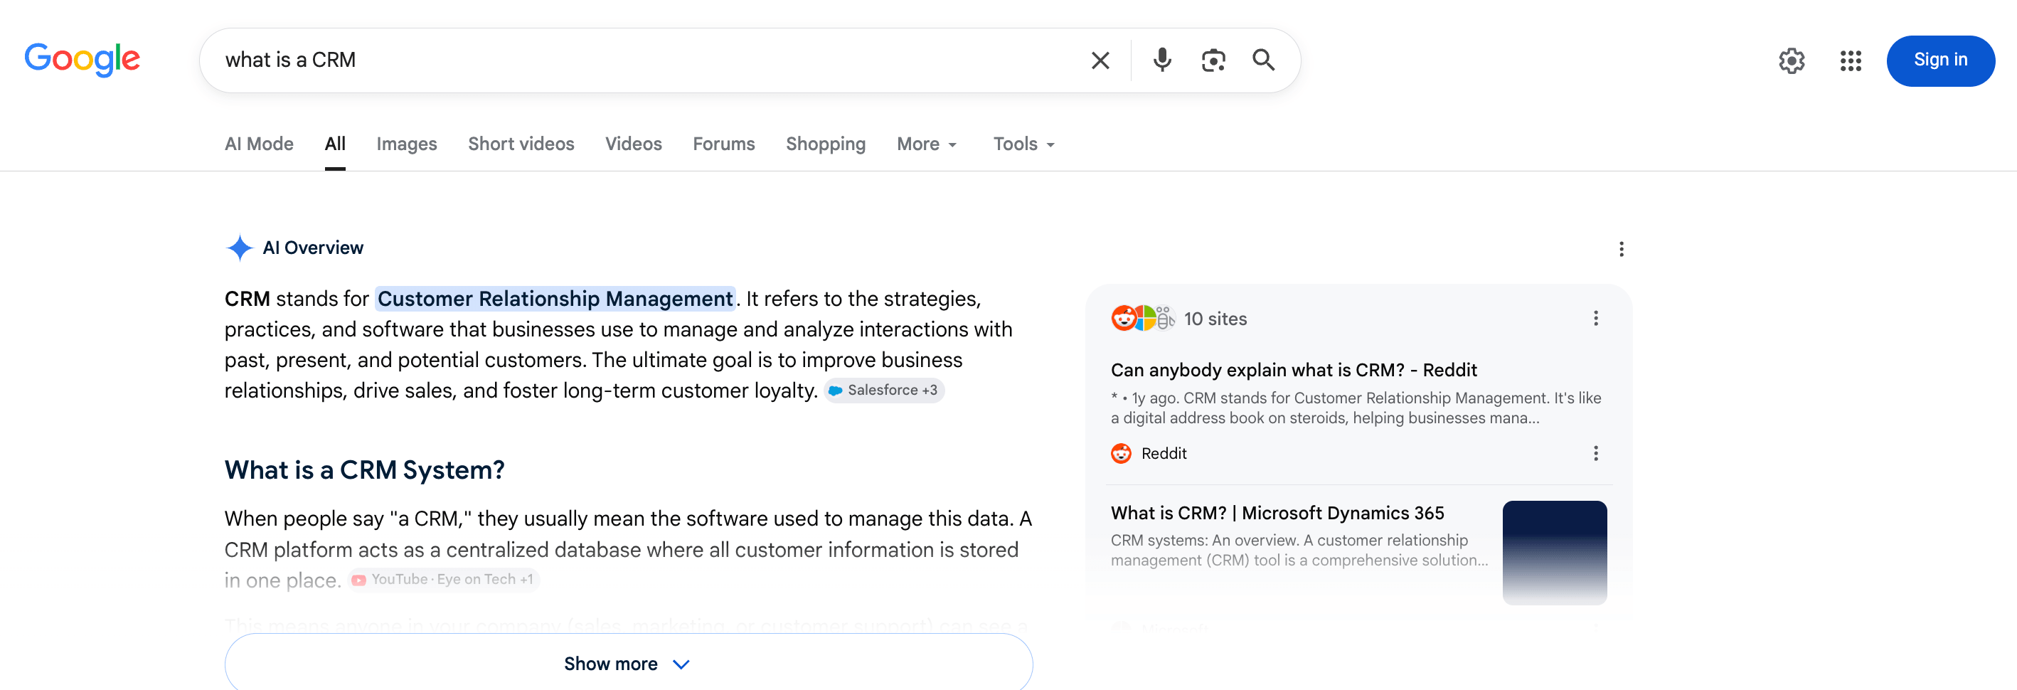
Task: Open AI Overview three-dot options menu
Action: coord(1621,249)
